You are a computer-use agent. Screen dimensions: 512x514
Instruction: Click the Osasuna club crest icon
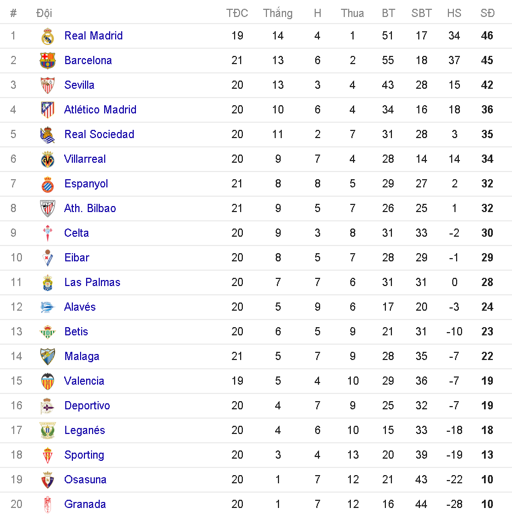[x=48, y=480]
